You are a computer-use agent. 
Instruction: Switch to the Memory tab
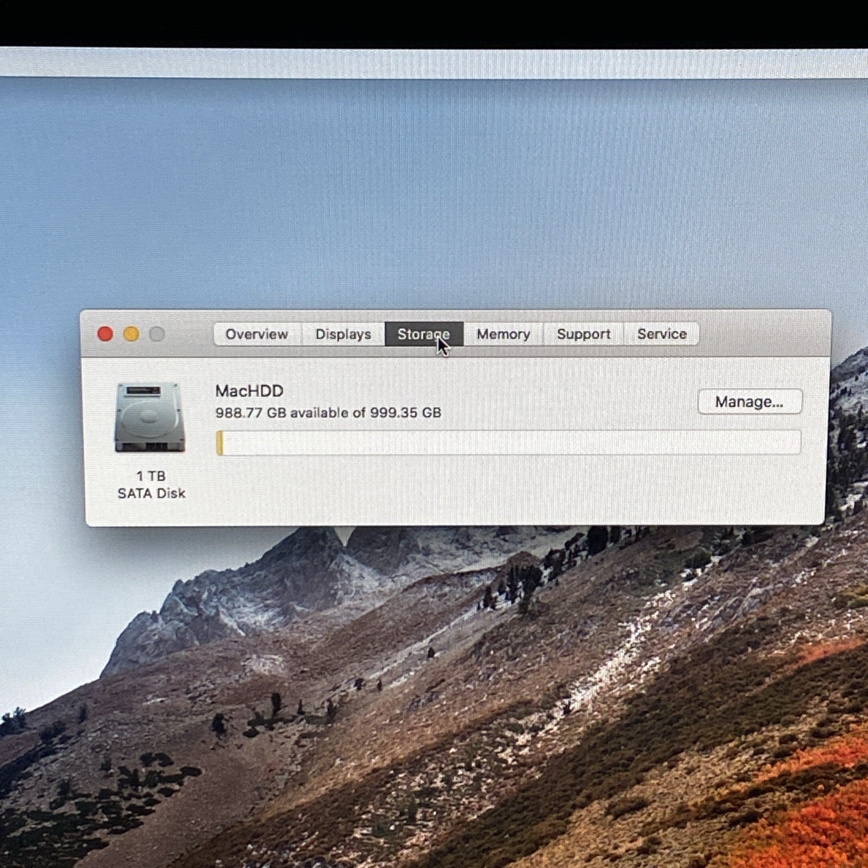(502, 334)
